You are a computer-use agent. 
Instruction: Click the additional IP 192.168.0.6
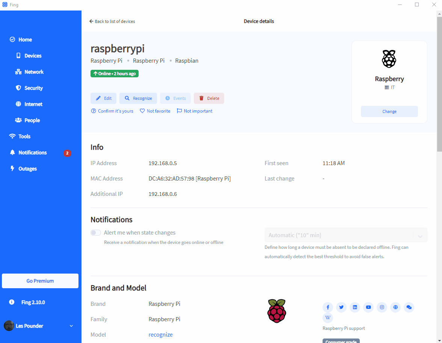(163, 194)
